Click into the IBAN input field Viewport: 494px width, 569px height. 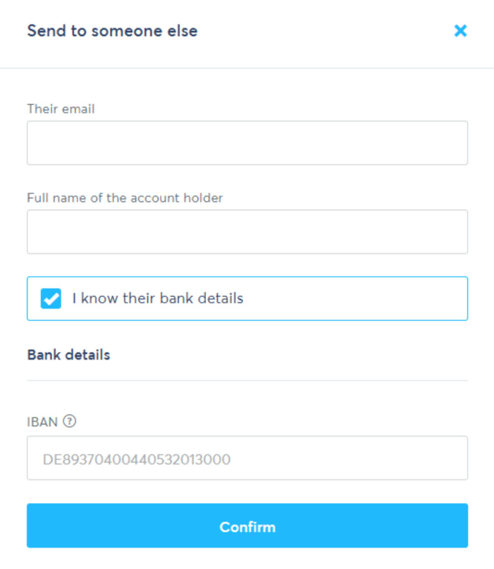point(247,458)
